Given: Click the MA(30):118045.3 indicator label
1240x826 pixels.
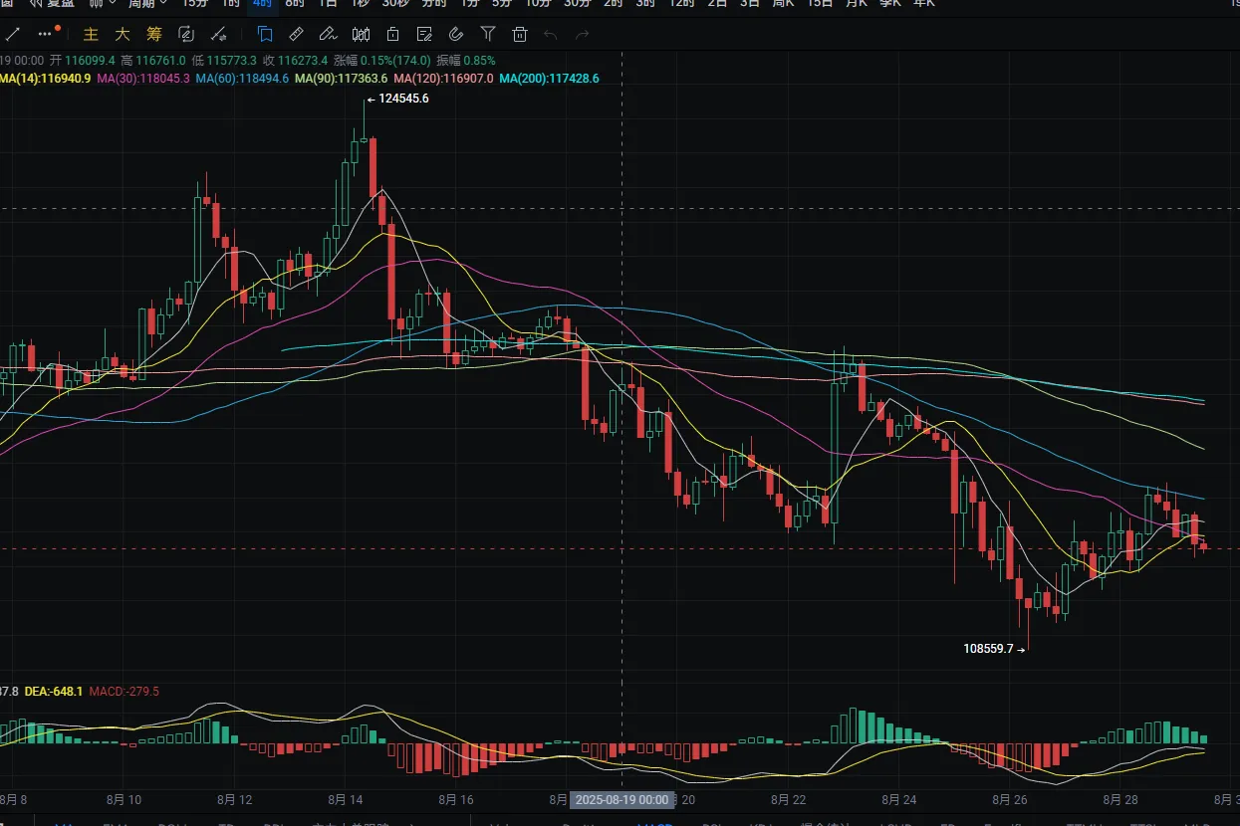Looking at the screenshot, I should click(x=143, y=78).
